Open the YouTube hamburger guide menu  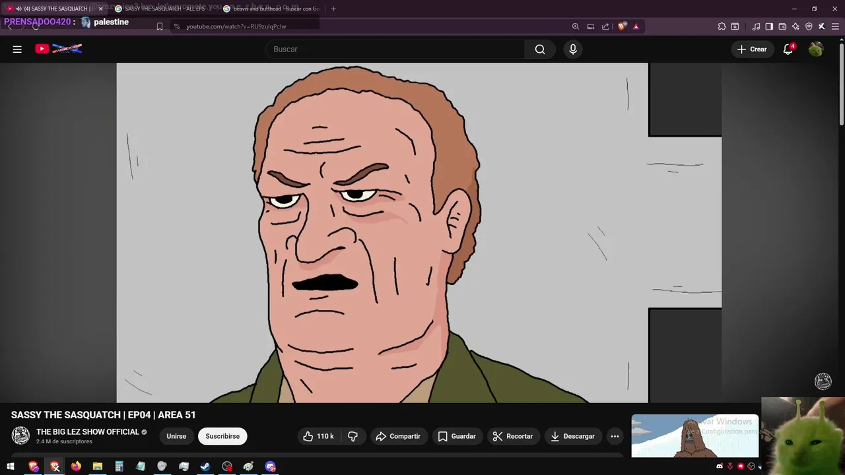pos(17,49)
